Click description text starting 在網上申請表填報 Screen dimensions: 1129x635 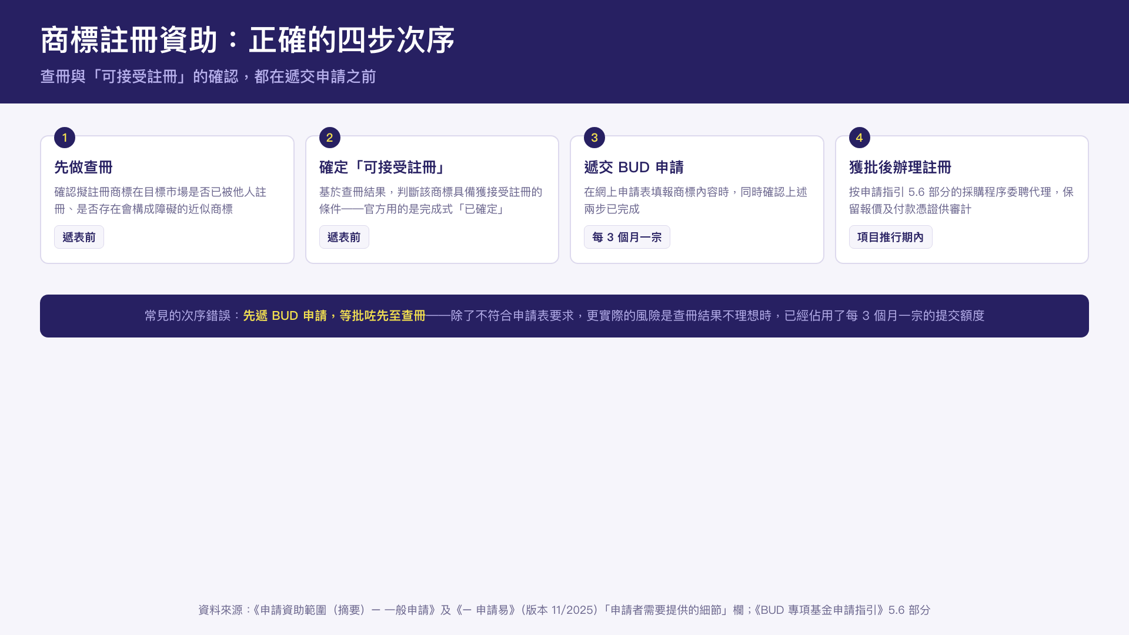(x=696, y=200)
